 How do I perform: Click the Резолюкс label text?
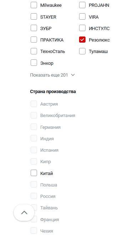click(x=99, y=40)
